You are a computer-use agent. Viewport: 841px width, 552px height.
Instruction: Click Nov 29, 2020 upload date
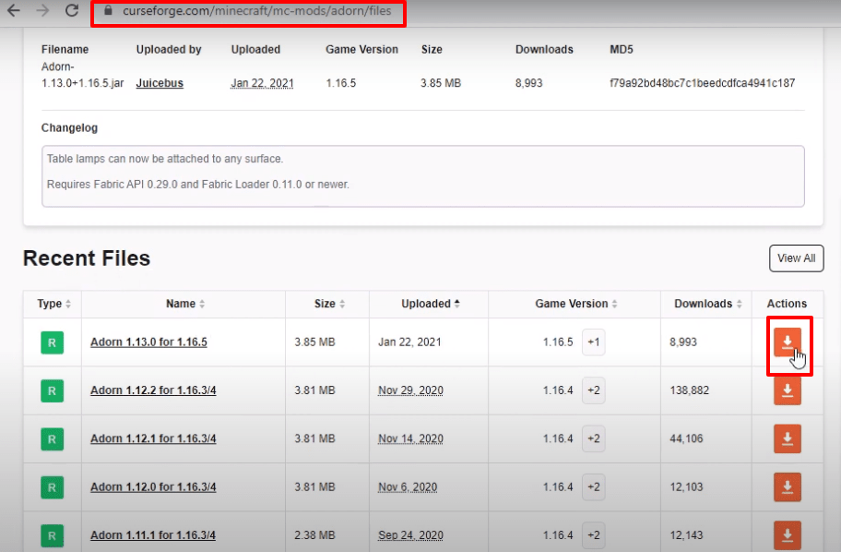411,390
